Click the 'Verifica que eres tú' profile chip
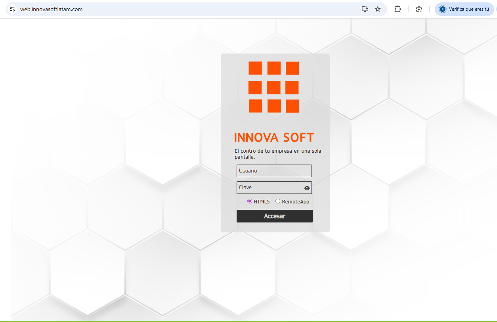This screenshot has height=322, width=497. [464, 9]
